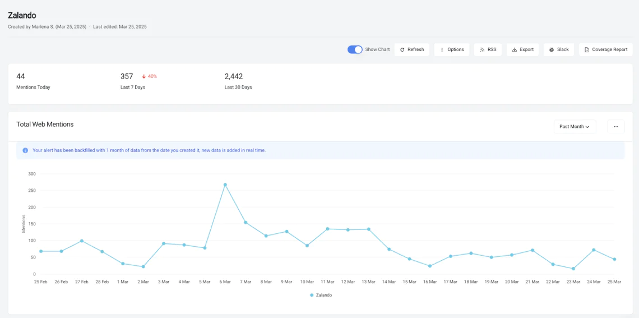Viewport: 639px width, 318px height.
Task: Select the 25 Mar data point
Action: point(614,259)
